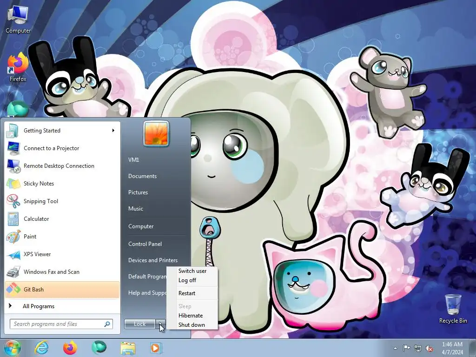Click the shutdown options arrow button
Screen dimensions: 476x357
click(161, 324)
